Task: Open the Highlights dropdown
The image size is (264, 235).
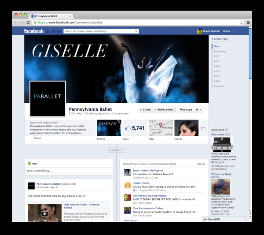Action: pyautogui.click(x=116, y=150)
